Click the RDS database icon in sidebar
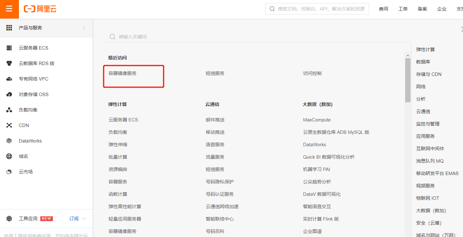The image size is (463, 237). point(9,63)
